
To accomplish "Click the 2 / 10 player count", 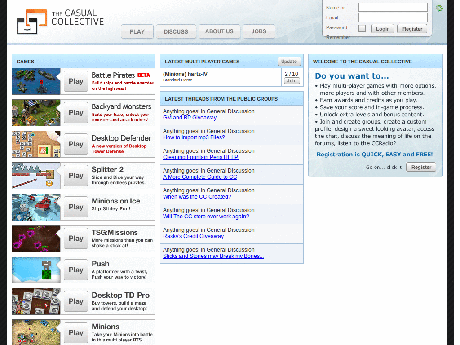I will pyautogui.click(x=291, y=74).
